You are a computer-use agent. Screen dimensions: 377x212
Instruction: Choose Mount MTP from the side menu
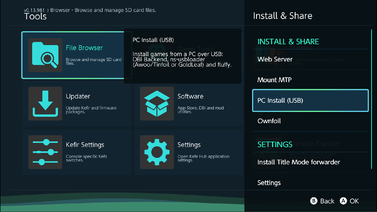point(310,80)
